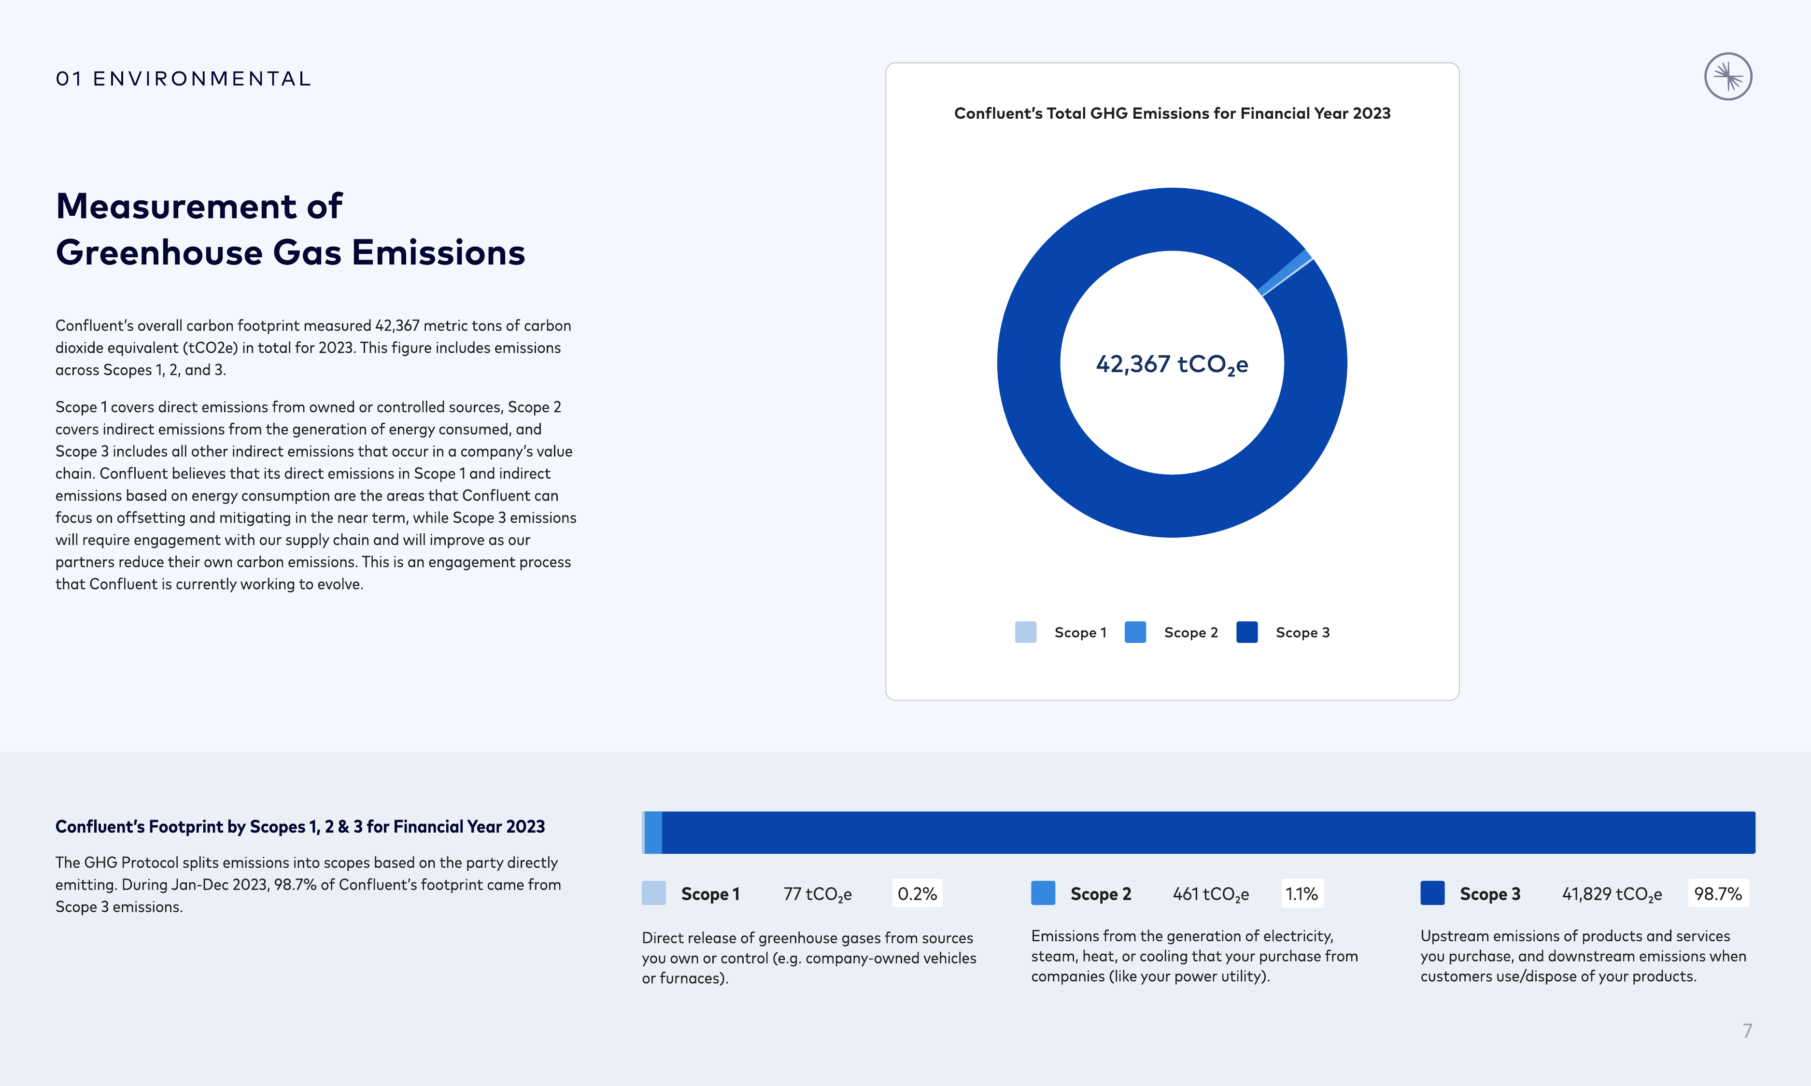1811x1086 pixels.
Task: Click the bold Scope 2 label in bottom row
Action: point(1101,894)
